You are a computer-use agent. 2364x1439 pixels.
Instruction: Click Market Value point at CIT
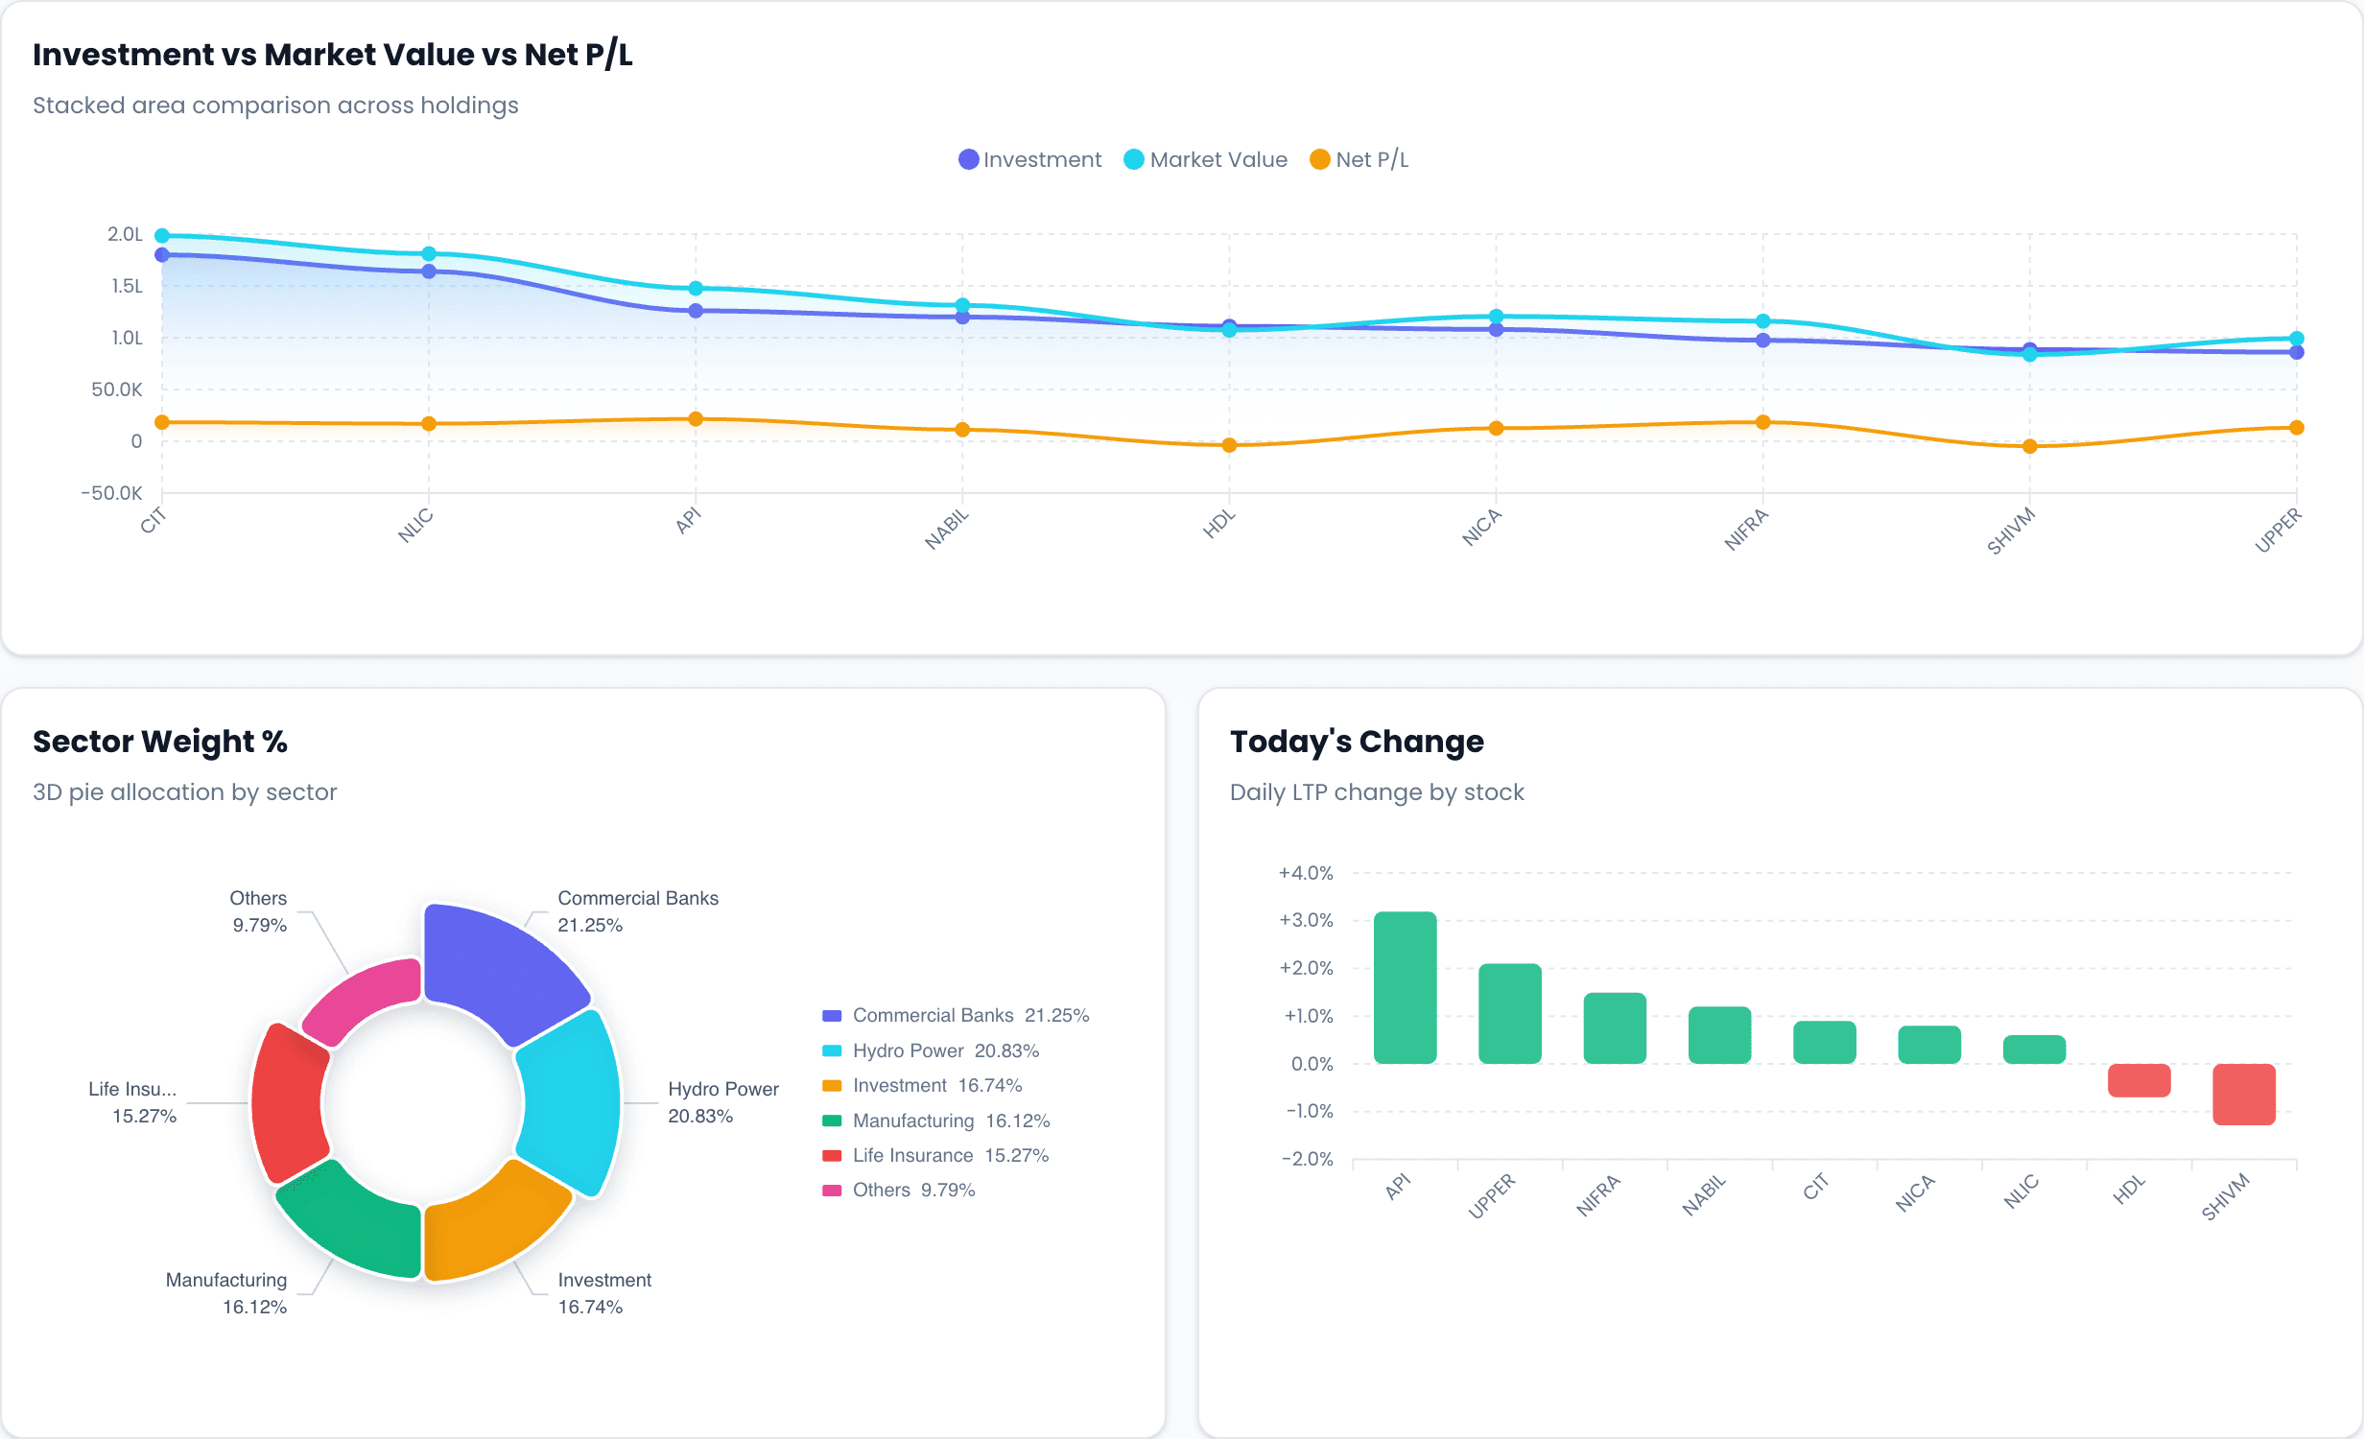(162, 235)
